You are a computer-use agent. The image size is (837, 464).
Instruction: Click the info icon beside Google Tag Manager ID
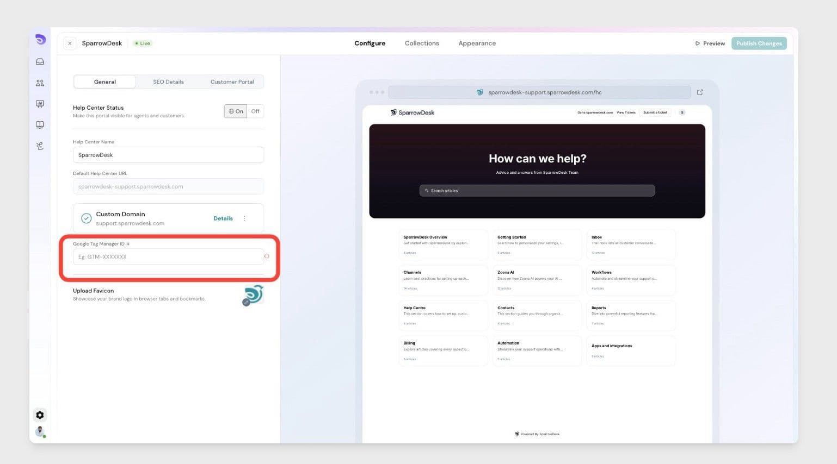[128, 244]
